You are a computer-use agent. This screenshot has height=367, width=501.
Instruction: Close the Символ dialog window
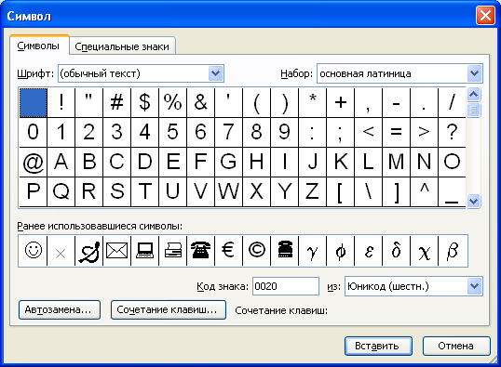485,15
